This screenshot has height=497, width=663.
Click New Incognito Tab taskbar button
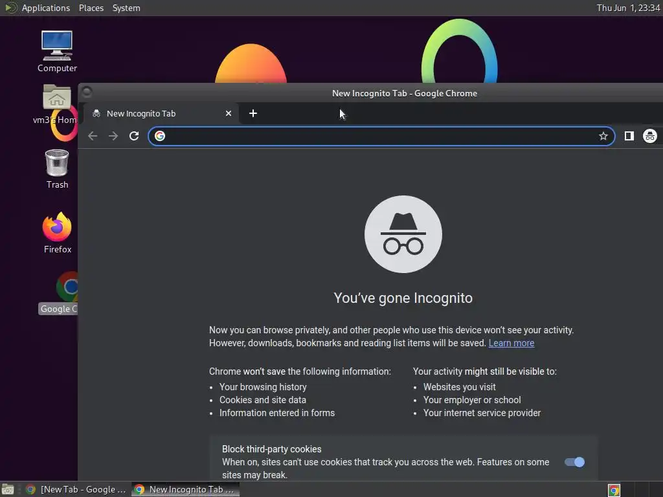pos(185,489)
